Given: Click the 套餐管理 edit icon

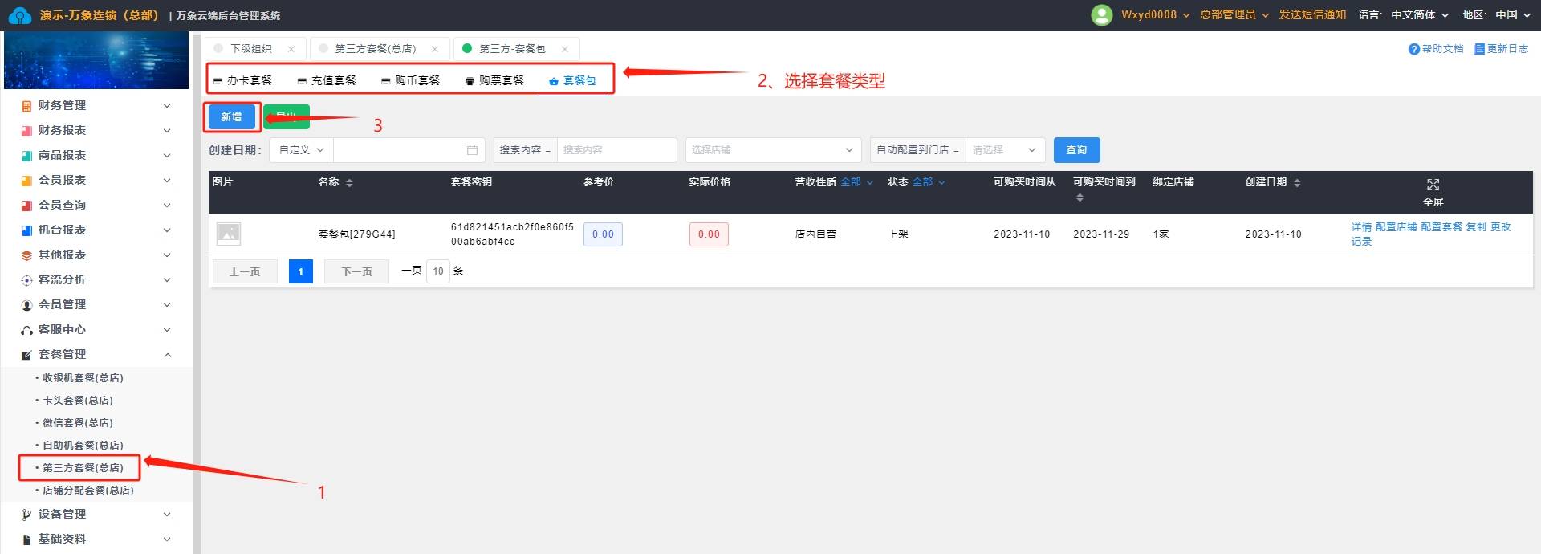Looking at the screenshot, I should [x=26, y=355].
